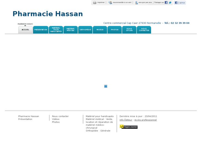This screenshot has width=202, height=151.
Task: Click the recommend to a friend icon
Action: [110, 2]
